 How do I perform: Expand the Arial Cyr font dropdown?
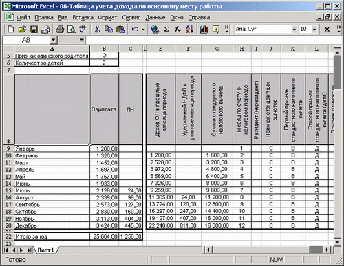coord(294,30)
